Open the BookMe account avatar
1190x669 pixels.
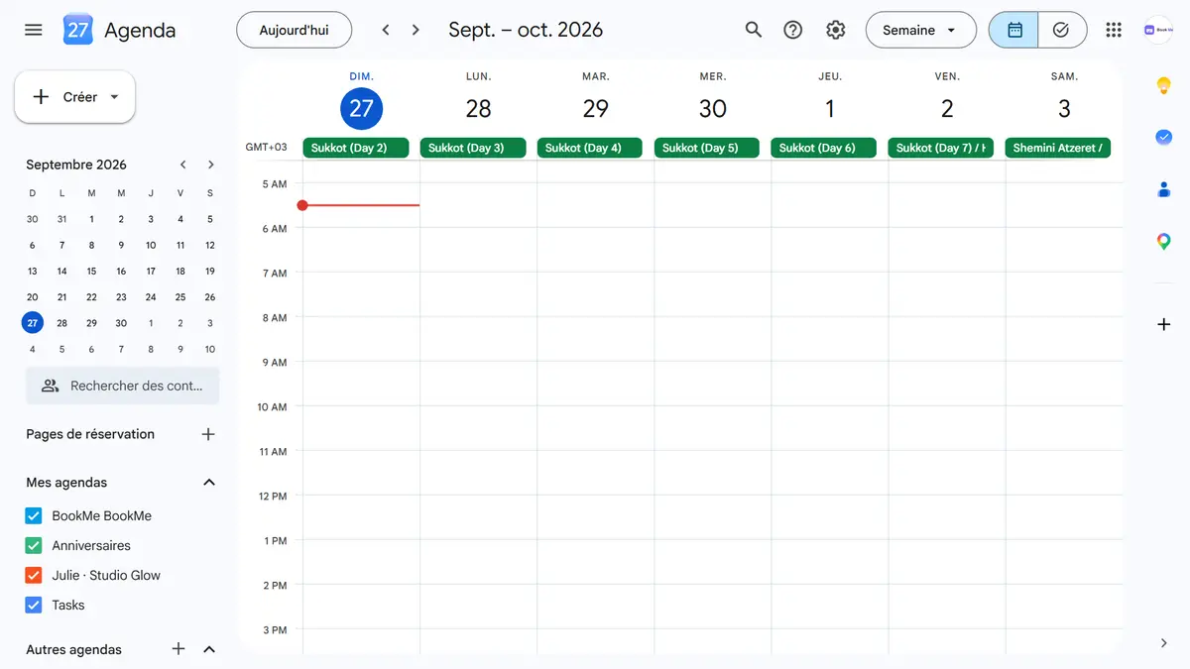click(x=1157, y=30)
